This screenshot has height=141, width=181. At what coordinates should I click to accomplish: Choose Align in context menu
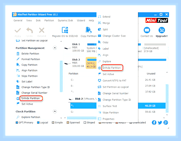point(105,55)
